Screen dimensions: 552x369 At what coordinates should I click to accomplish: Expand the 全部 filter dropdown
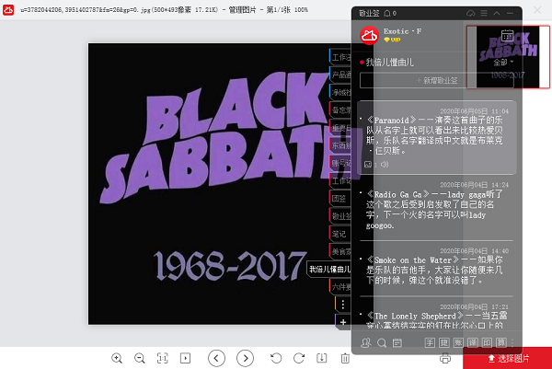point(503,63)
